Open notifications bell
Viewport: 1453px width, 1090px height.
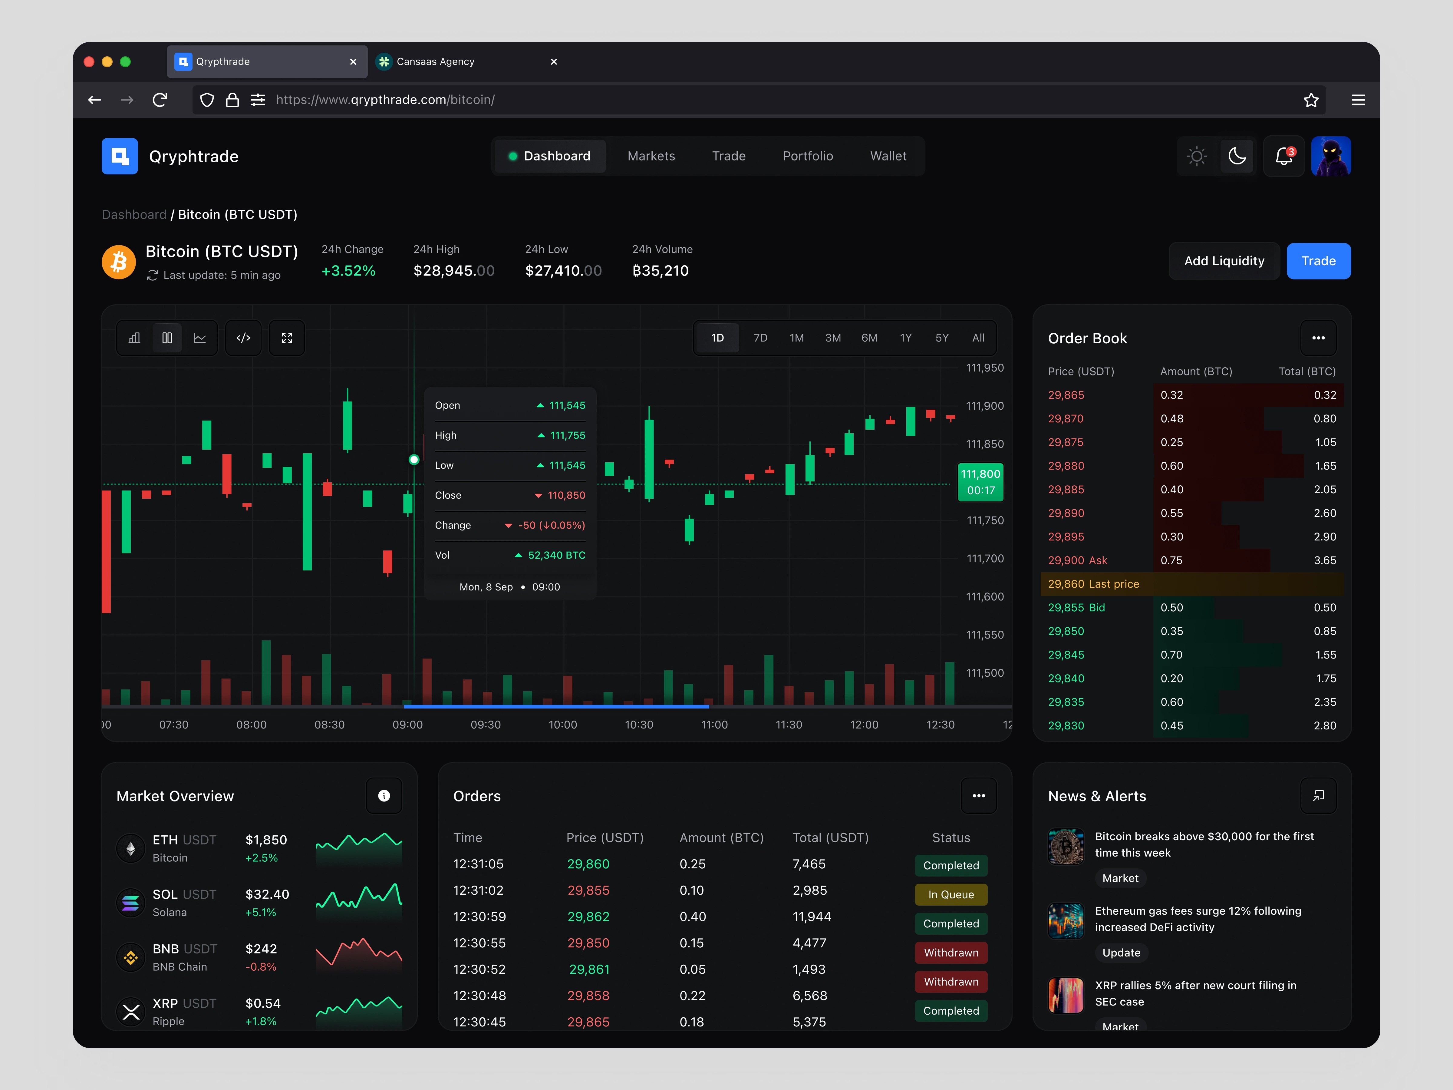pos(1283,156)
